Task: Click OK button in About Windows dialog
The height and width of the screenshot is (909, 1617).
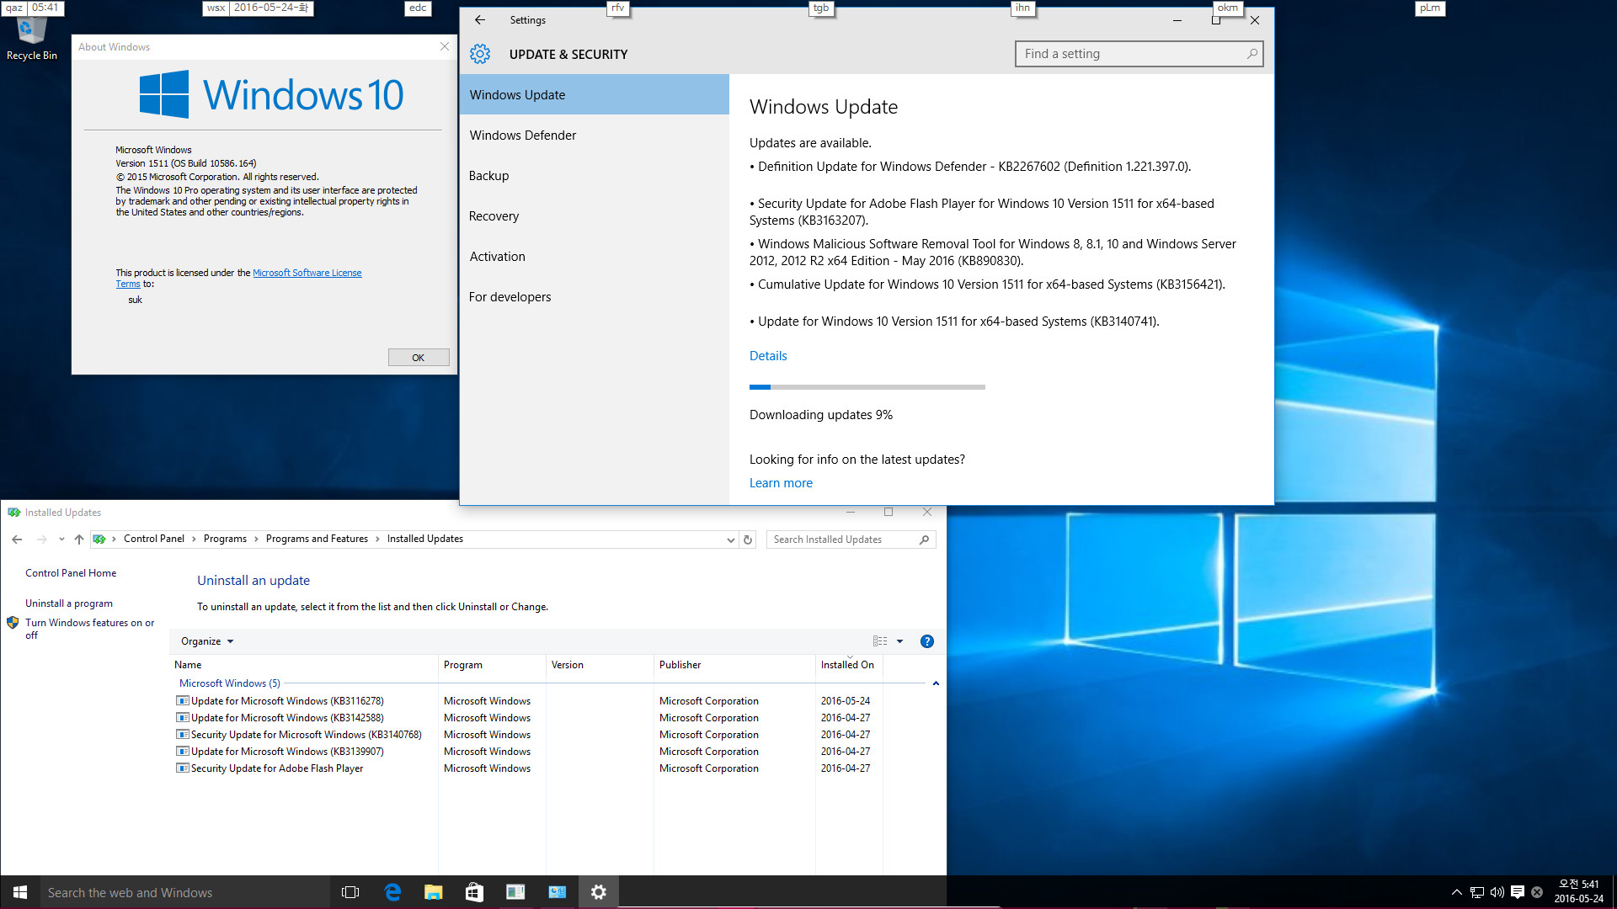Action: pyautogui.click(x=419, y=356)
